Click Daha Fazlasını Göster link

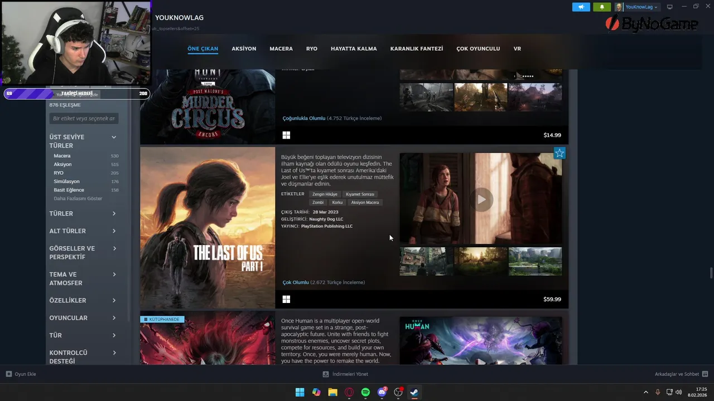tap(78, 198)
